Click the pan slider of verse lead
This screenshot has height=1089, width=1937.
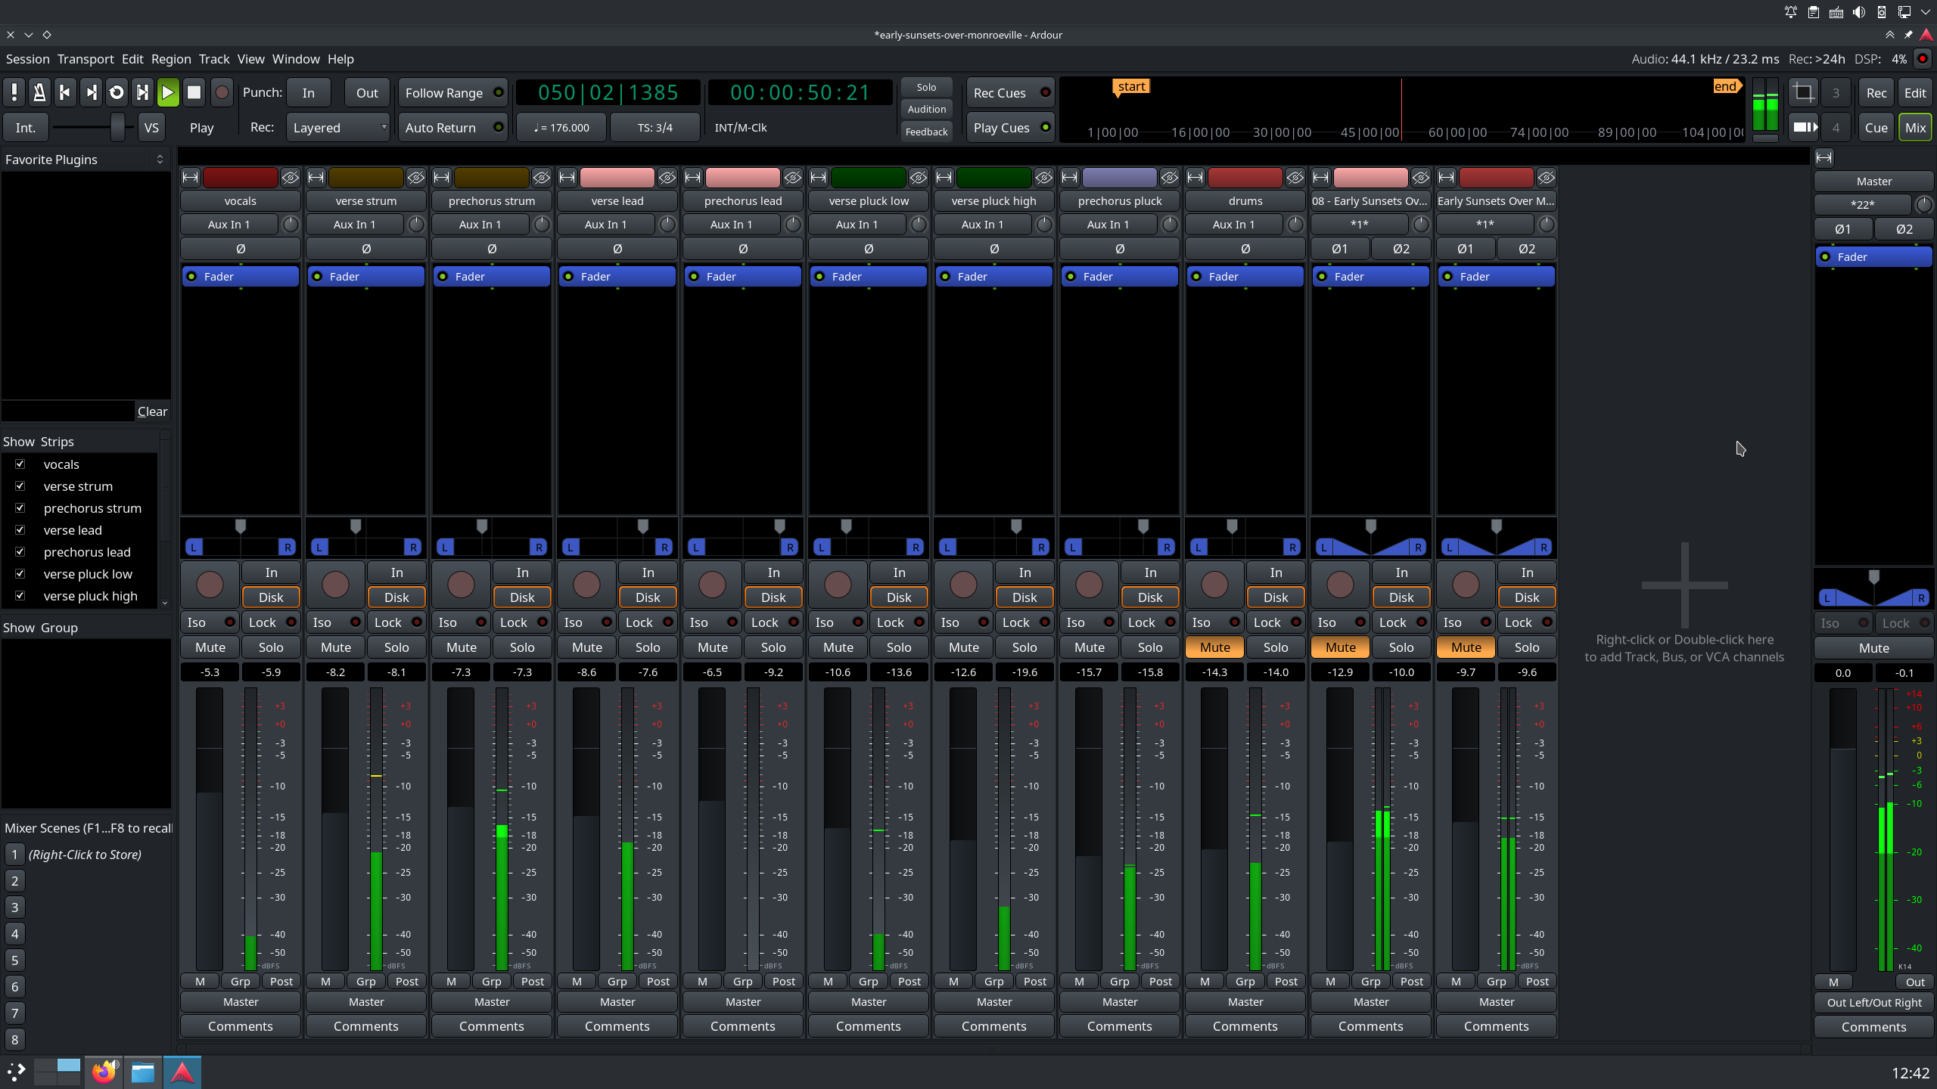point(617,538)
